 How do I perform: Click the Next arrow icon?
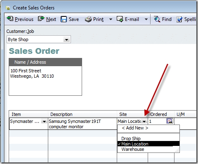click(x=41, y=18)
